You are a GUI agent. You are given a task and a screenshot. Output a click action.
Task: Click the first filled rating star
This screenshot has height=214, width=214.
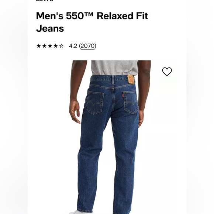pyautogui.click(x=39, y=46)
